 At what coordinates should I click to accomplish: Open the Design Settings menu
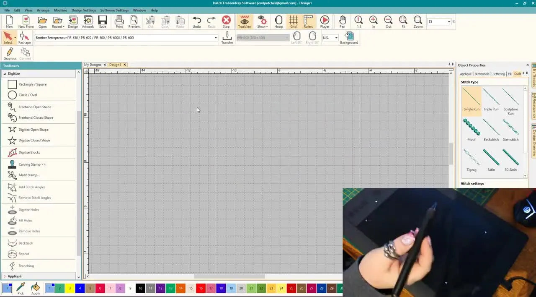click(x=84, y=10)
